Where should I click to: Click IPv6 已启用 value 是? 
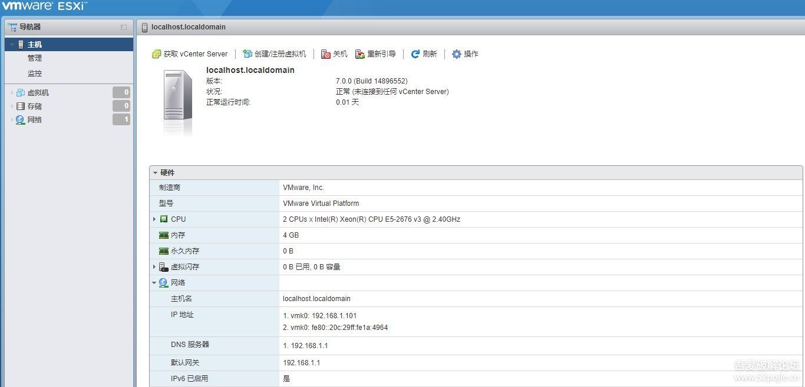(x=286, y=379)
